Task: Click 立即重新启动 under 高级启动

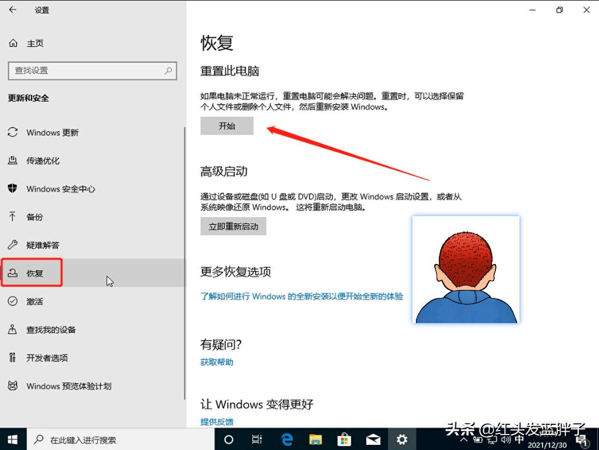Action: pos(233,226)
